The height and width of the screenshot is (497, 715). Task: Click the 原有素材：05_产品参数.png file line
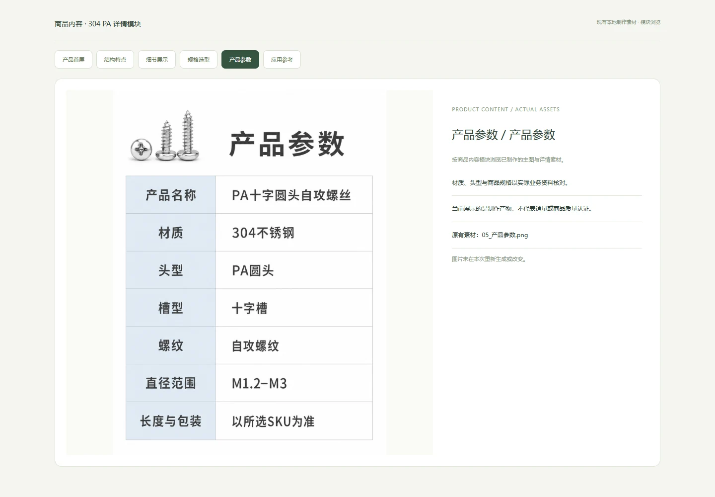(x=490, y=235)
